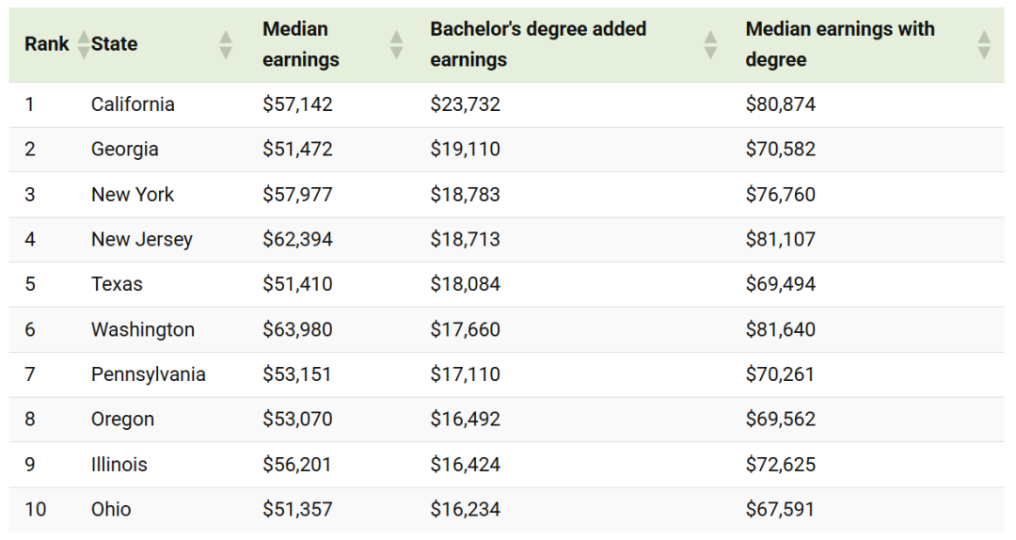Click the New Jersey state cell
Viewport: 1016px width, 540px height.
pyautogui.click(x=141, y=240)
